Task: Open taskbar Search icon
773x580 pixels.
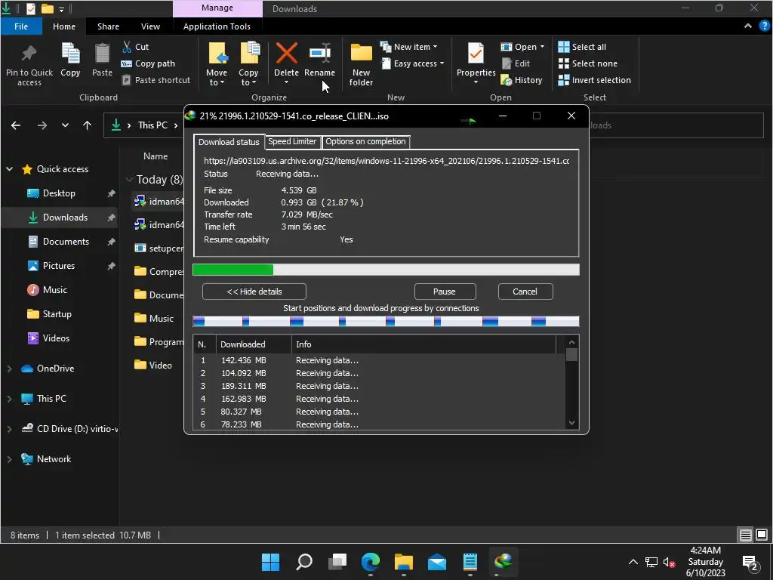Action: pyautogui.click(x=304, y=561)
